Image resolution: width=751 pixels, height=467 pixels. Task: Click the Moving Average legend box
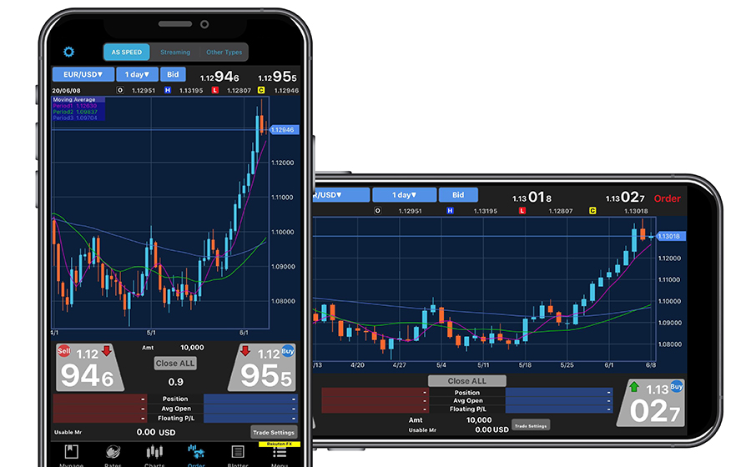coord(78,108)
